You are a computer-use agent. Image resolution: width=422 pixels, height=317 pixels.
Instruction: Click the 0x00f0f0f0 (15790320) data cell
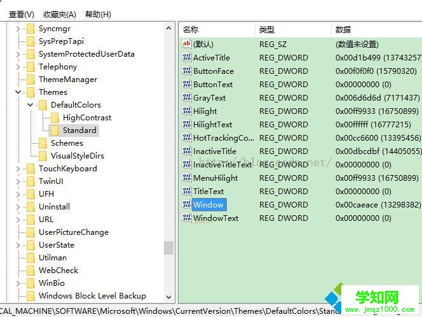point(376,71)
